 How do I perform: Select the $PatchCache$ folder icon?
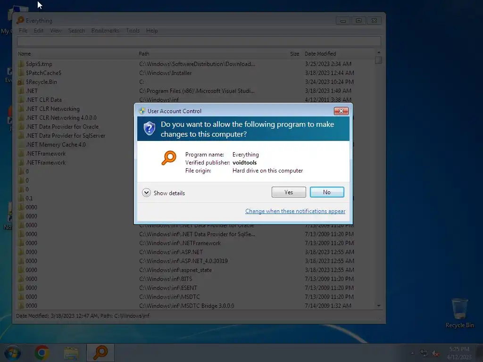point(21,73)
